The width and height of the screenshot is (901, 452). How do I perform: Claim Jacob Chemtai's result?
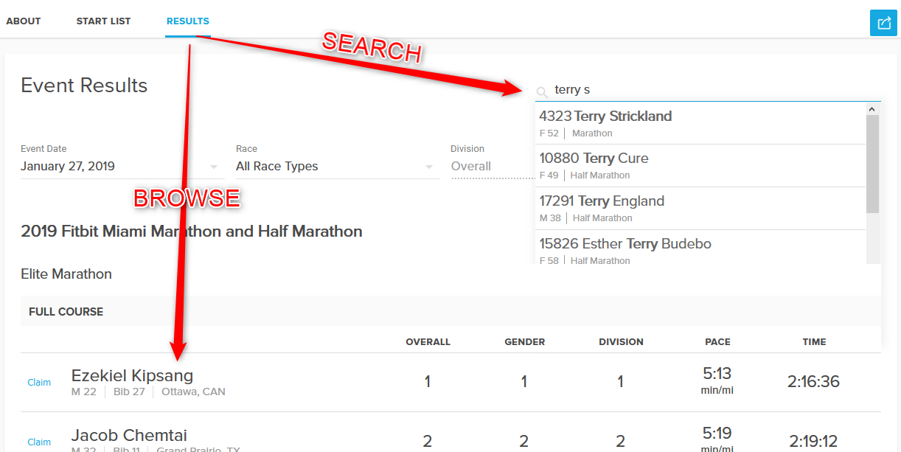tap(39, 442)
